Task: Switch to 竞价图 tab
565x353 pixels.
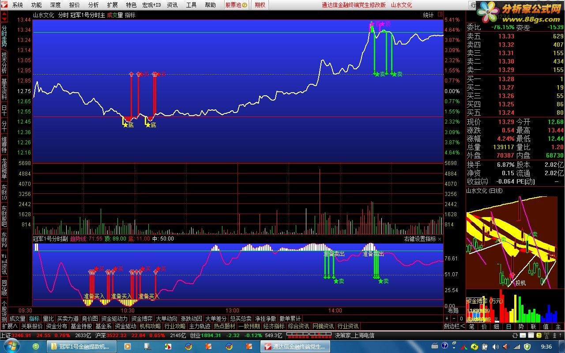Action: pos(90,319)
